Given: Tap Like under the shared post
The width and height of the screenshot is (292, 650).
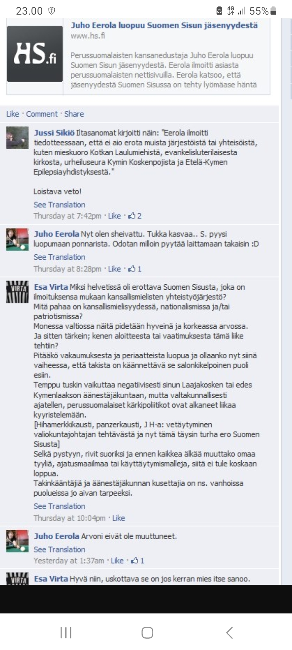Looking at the screenshot, I should click(13, 114).
